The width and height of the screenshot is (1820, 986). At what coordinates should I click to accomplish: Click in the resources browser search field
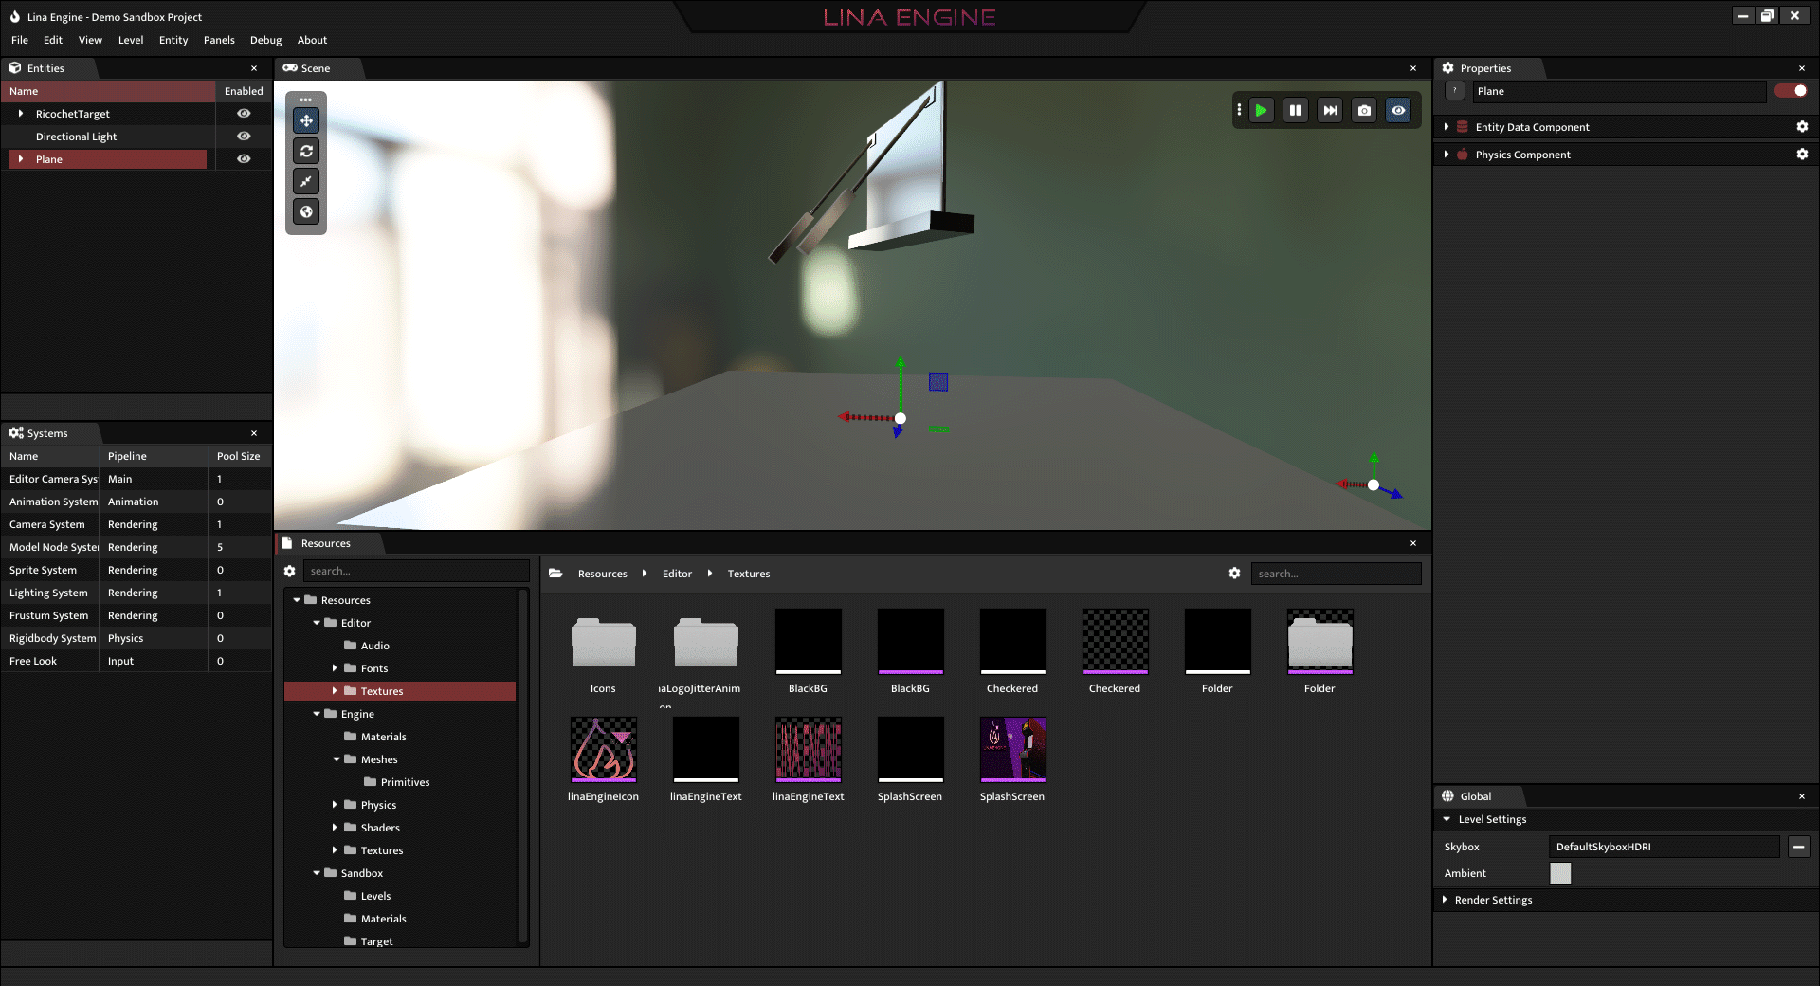(x=1336, y=574)
